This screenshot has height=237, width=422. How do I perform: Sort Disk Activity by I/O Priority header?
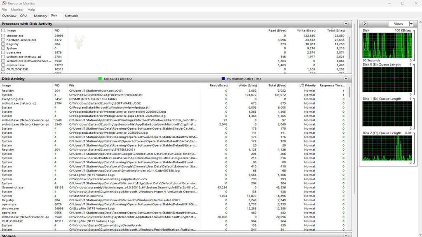point(307,86)
